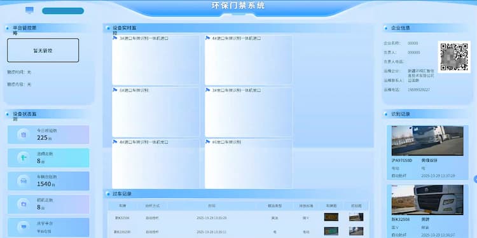Open the top-right 4#进口 video feed
This screenshot has width=477, height=238.
249,60
